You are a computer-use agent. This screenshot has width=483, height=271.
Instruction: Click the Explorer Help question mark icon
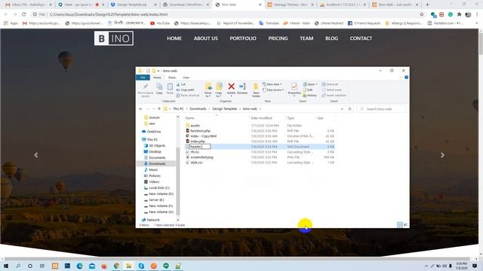pyautogui.click(x=406, y=78)
